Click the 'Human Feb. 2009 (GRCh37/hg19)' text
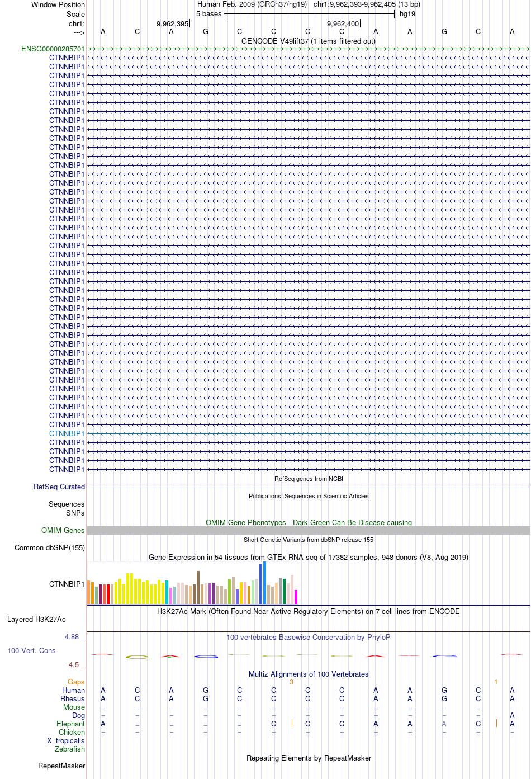The height and width of the screenshot is (779, 531). 252,4
